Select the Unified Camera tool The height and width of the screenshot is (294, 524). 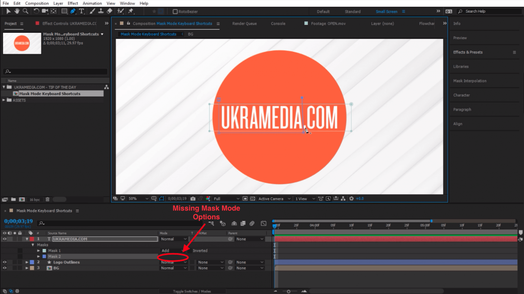click(45, 11)
